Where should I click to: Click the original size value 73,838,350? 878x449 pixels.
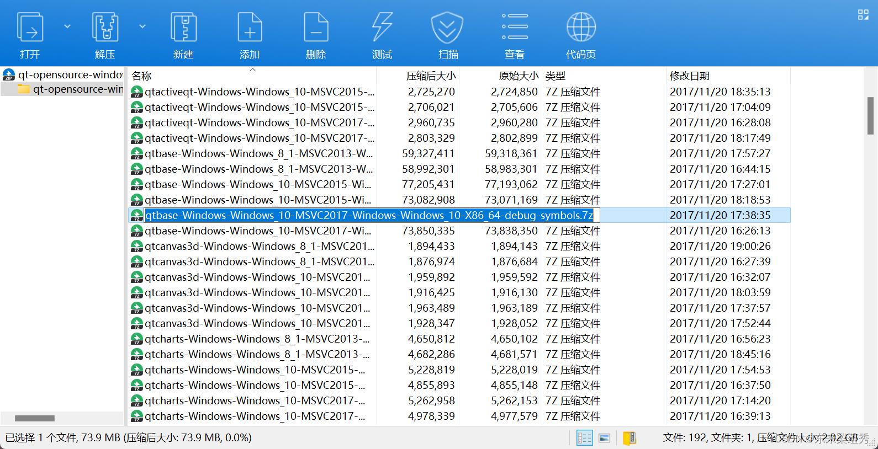click(x=511, y=231)
